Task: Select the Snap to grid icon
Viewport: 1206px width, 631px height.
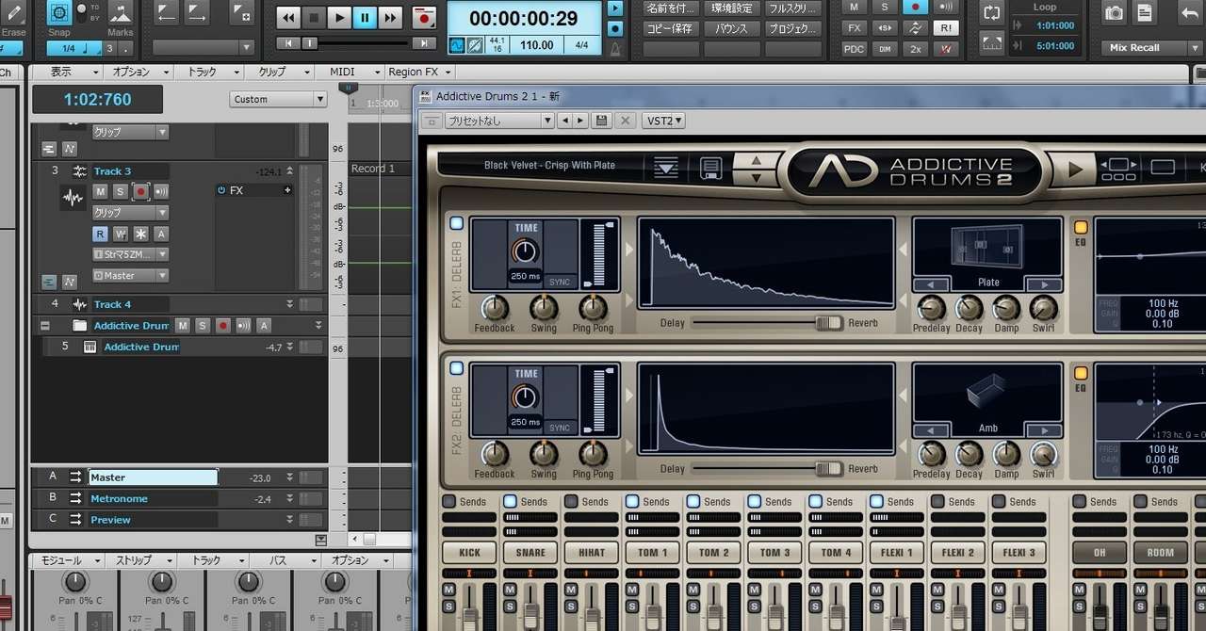Action: (x=58, y=13)
